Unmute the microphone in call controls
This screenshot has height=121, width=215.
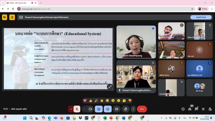(x=77, y=109)
